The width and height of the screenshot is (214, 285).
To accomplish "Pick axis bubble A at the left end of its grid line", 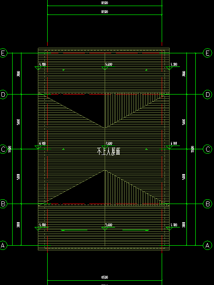I will pos(3,246).
